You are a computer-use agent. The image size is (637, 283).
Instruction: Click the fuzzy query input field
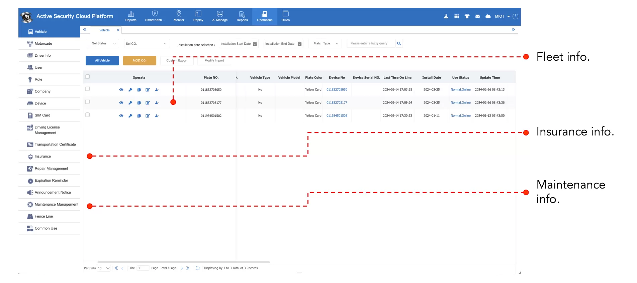[x=371, y=43]
